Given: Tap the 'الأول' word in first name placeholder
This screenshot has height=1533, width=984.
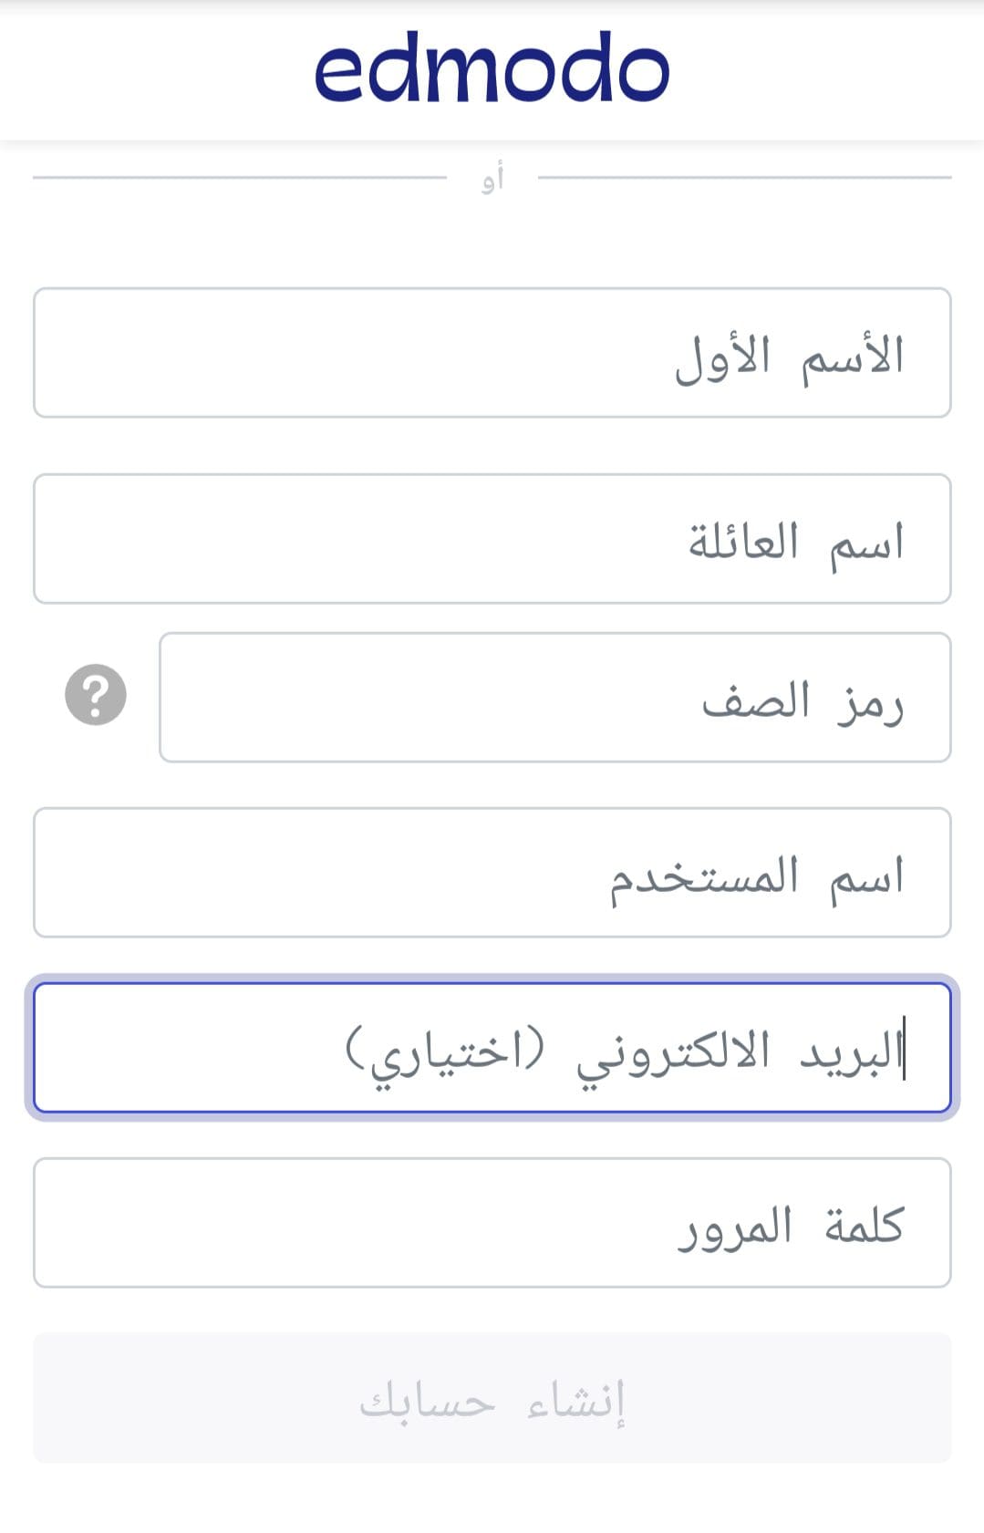Looking at the screenshot, I should [x=722, y=357].
